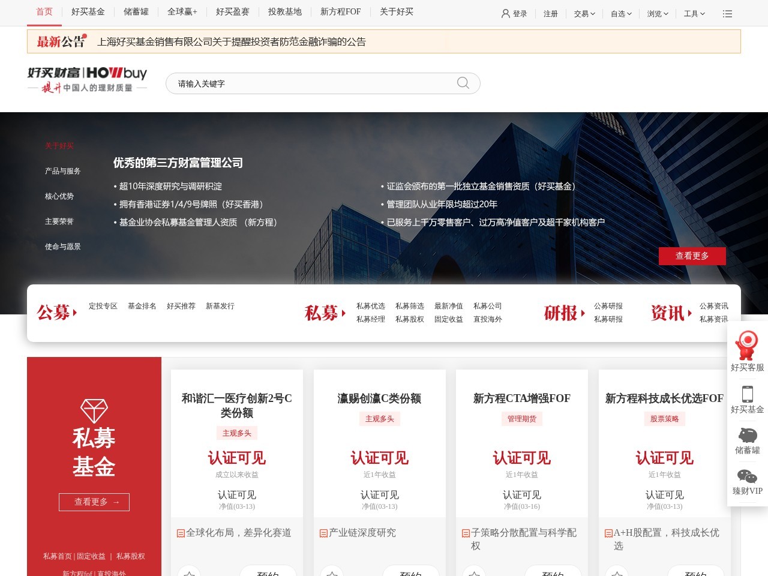This screenshot has width=768, height=576.
Task: Click the diamond icon on 私募基金 panel
Action: 94,410
